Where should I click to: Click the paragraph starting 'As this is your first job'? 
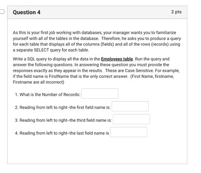click(97, 41)
